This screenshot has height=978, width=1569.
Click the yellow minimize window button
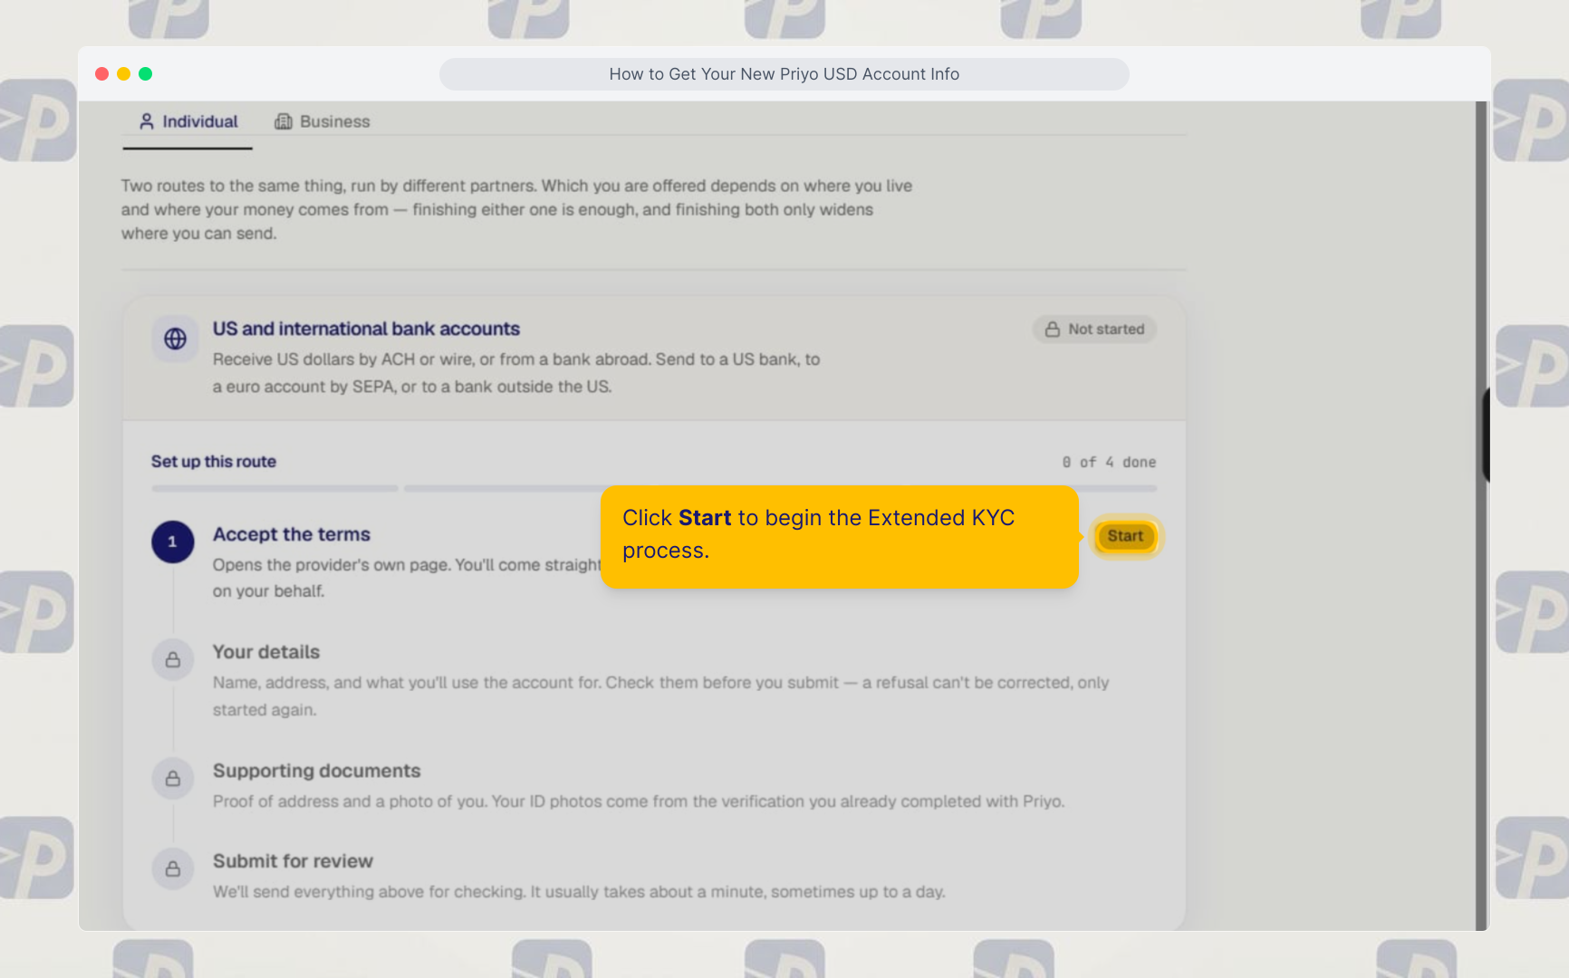(123, 73)
